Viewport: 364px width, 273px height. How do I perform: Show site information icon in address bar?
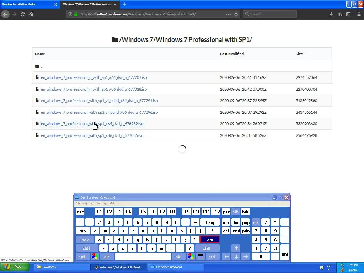pyautogui.click(x=70, y=14)
